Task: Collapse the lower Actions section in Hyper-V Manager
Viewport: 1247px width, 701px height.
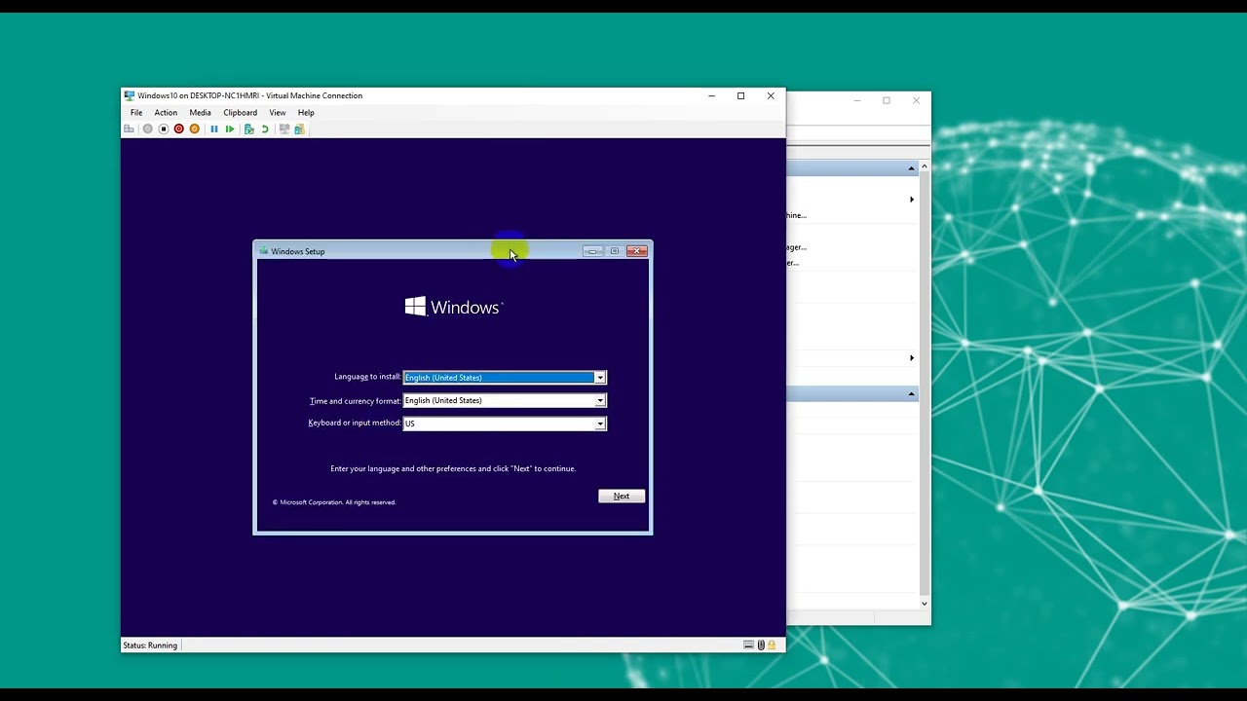Action: tap(912, 393)
